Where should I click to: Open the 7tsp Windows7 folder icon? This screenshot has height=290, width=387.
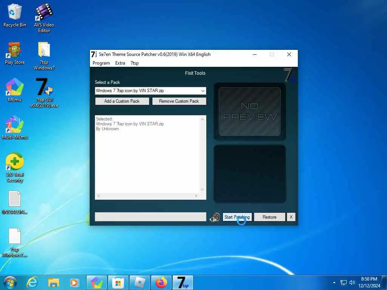click(x=44, y=56)
